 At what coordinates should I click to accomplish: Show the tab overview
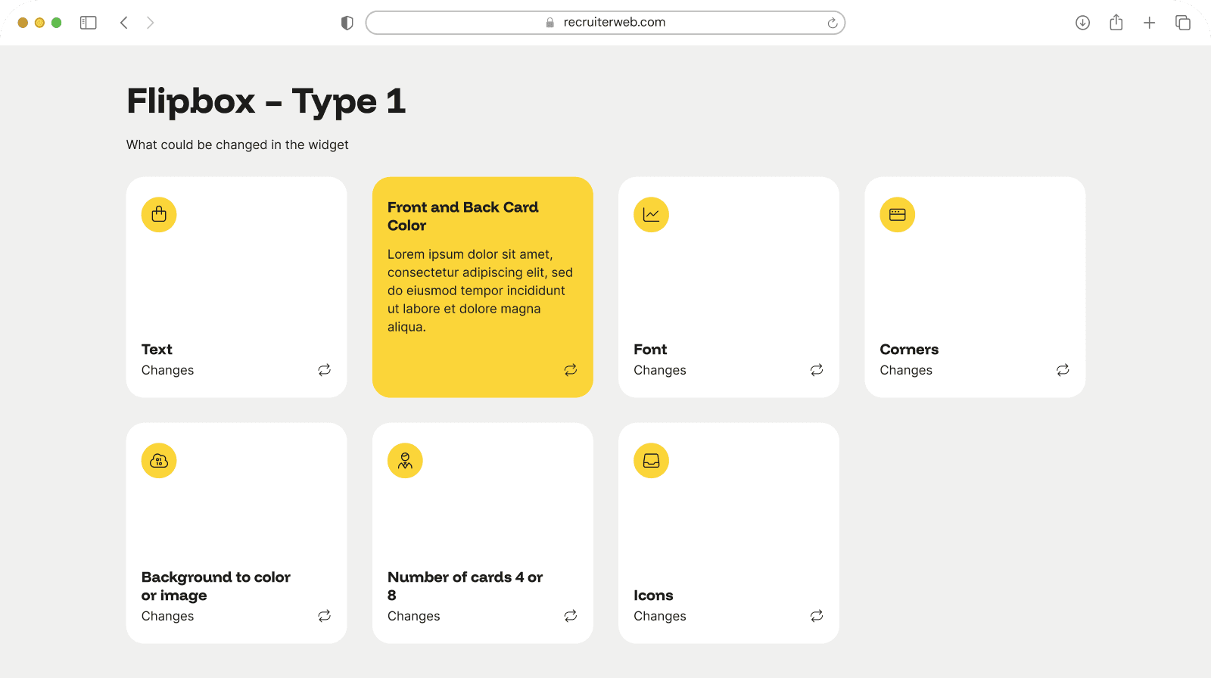click(x=1182, y=23)
